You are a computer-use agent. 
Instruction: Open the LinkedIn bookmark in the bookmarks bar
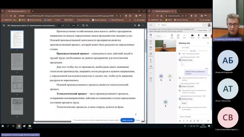48,20
